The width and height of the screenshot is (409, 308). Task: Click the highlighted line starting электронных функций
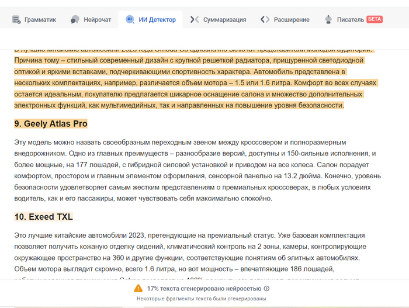[x=179, y=105]
